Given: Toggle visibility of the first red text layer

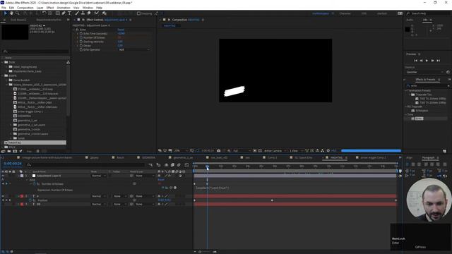Looking at the screenshot, I should [x=3, y=196].
